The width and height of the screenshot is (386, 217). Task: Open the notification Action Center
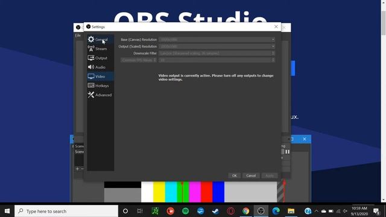376,211
